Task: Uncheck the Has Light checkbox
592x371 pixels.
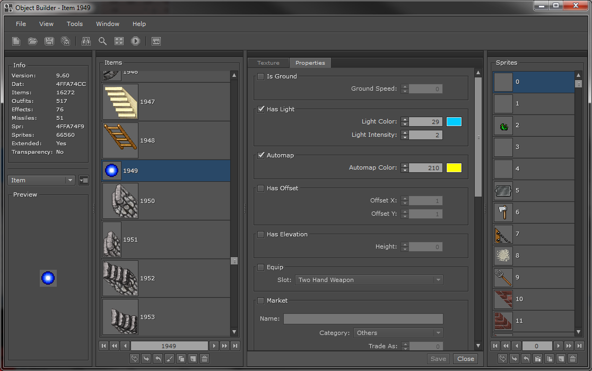Action: point(261,109)
